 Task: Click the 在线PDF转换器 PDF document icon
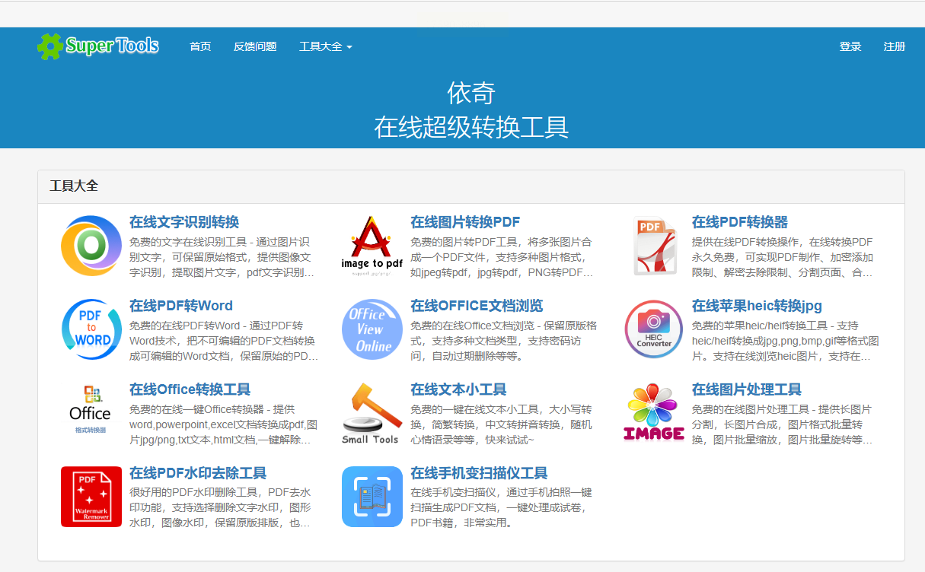coord(654,246)
